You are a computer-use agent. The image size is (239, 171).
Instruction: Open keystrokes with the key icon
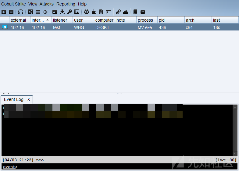coord(70,12)
